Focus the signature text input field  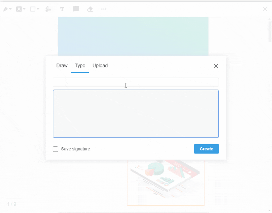click(x=136, y=82)
